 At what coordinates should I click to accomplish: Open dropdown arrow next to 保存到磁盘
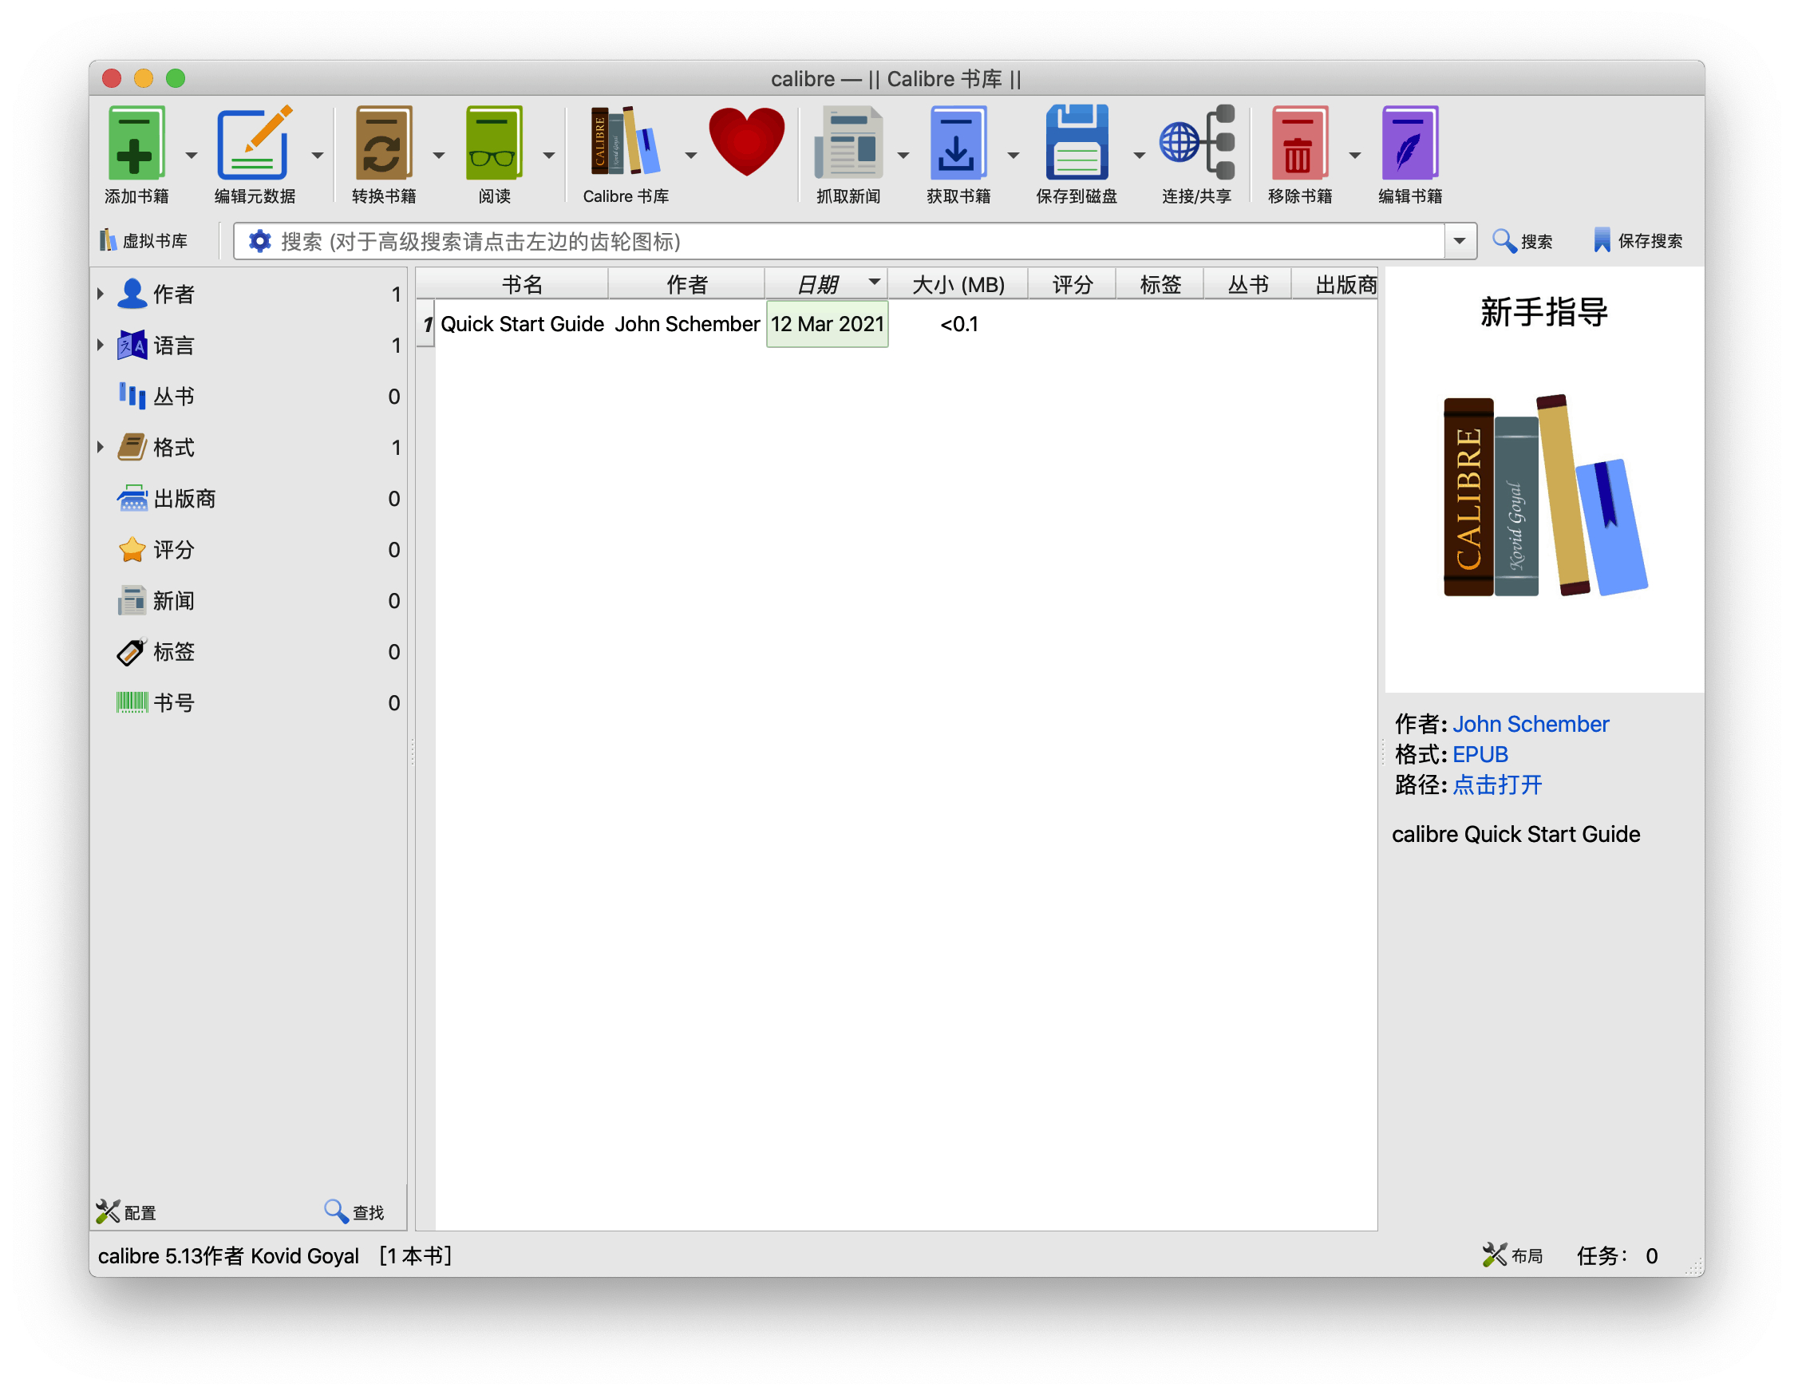point(1140,155)
